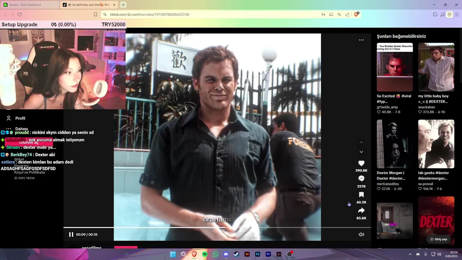Open the Koşul ve Politikalar footer link

click(x=30, y=172)
